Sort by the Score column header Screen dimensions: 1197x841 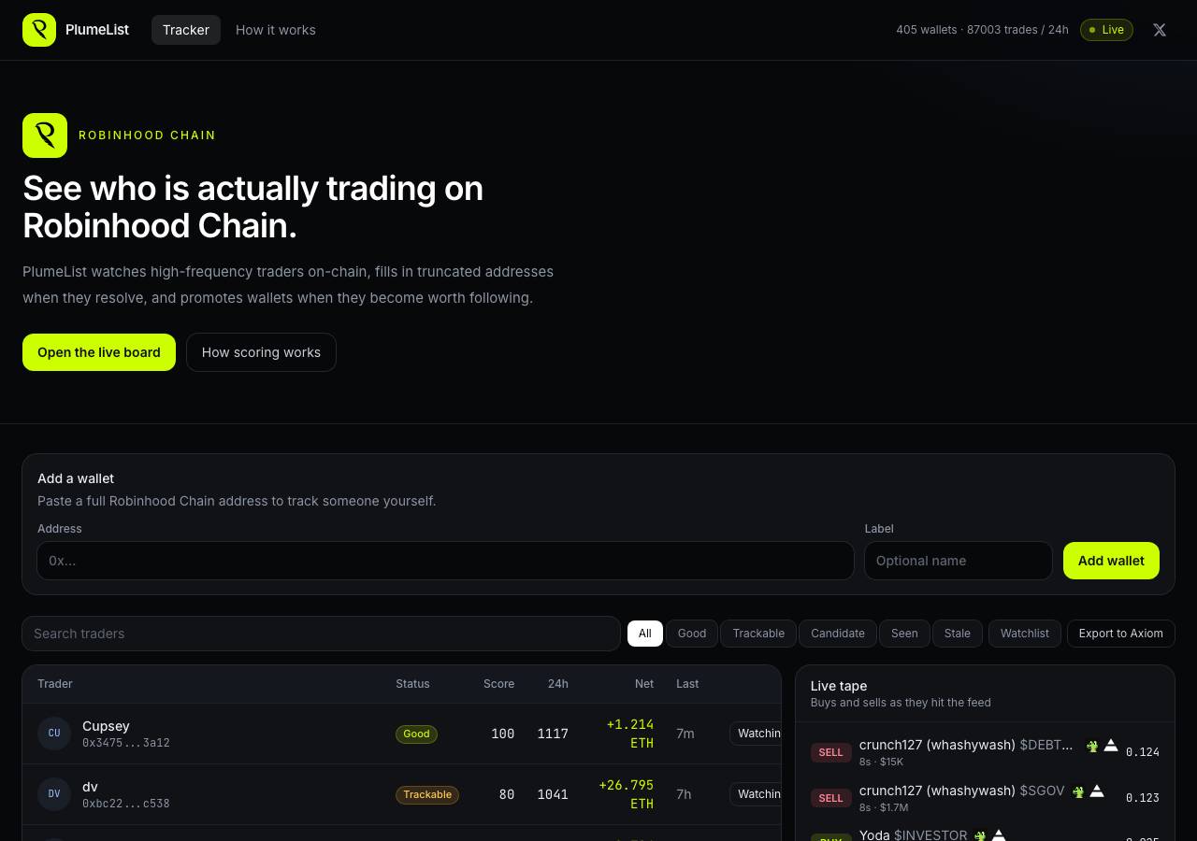tap(498, 684)
